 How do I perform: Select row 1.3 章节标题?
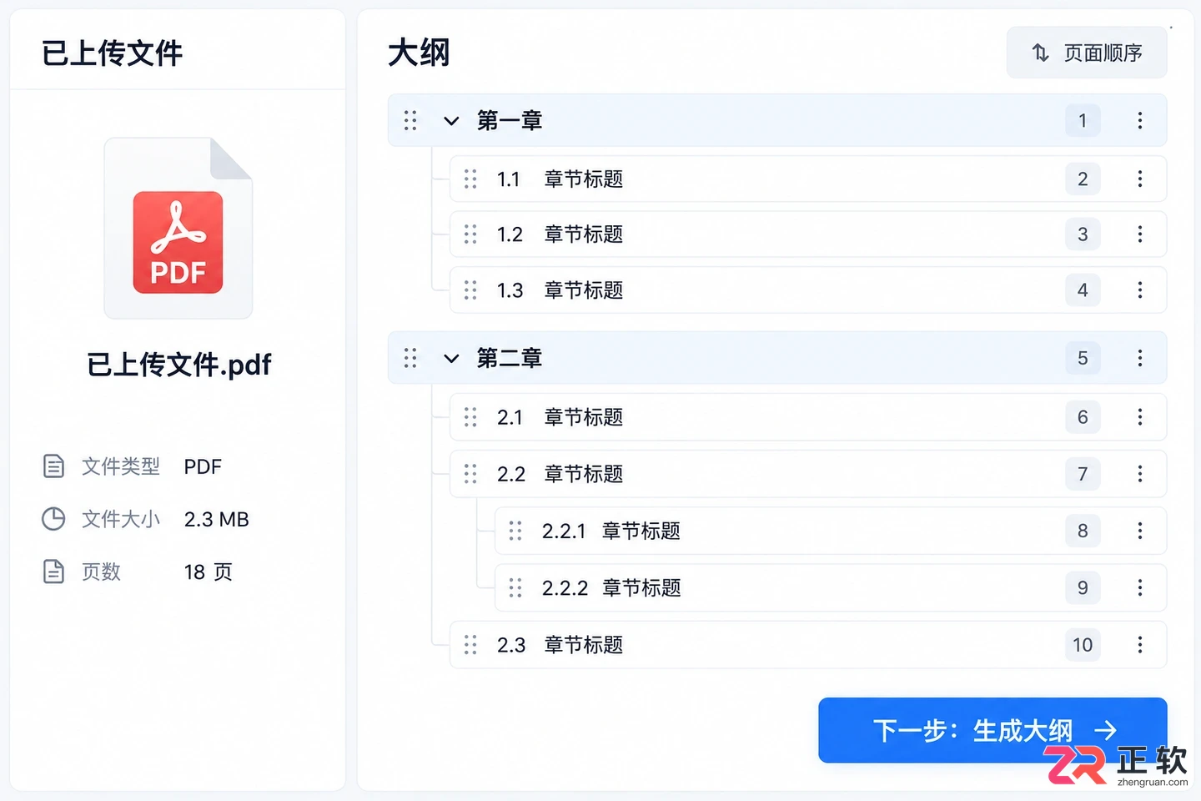807,290
